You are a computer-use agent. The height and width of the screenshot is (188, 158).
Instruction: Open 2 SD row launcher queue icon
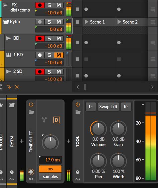153,76
